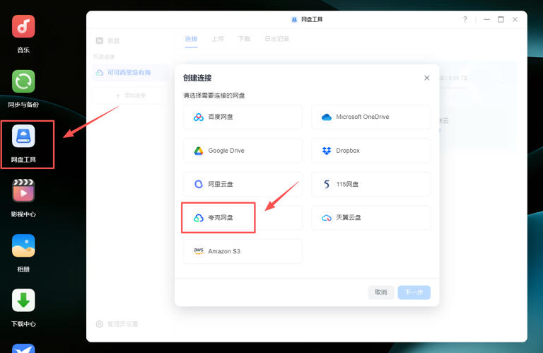This screenshot has width=543, height=353.
Task: Open 管理员设置 at the bottom left
Action: click(x=122, y=324)
